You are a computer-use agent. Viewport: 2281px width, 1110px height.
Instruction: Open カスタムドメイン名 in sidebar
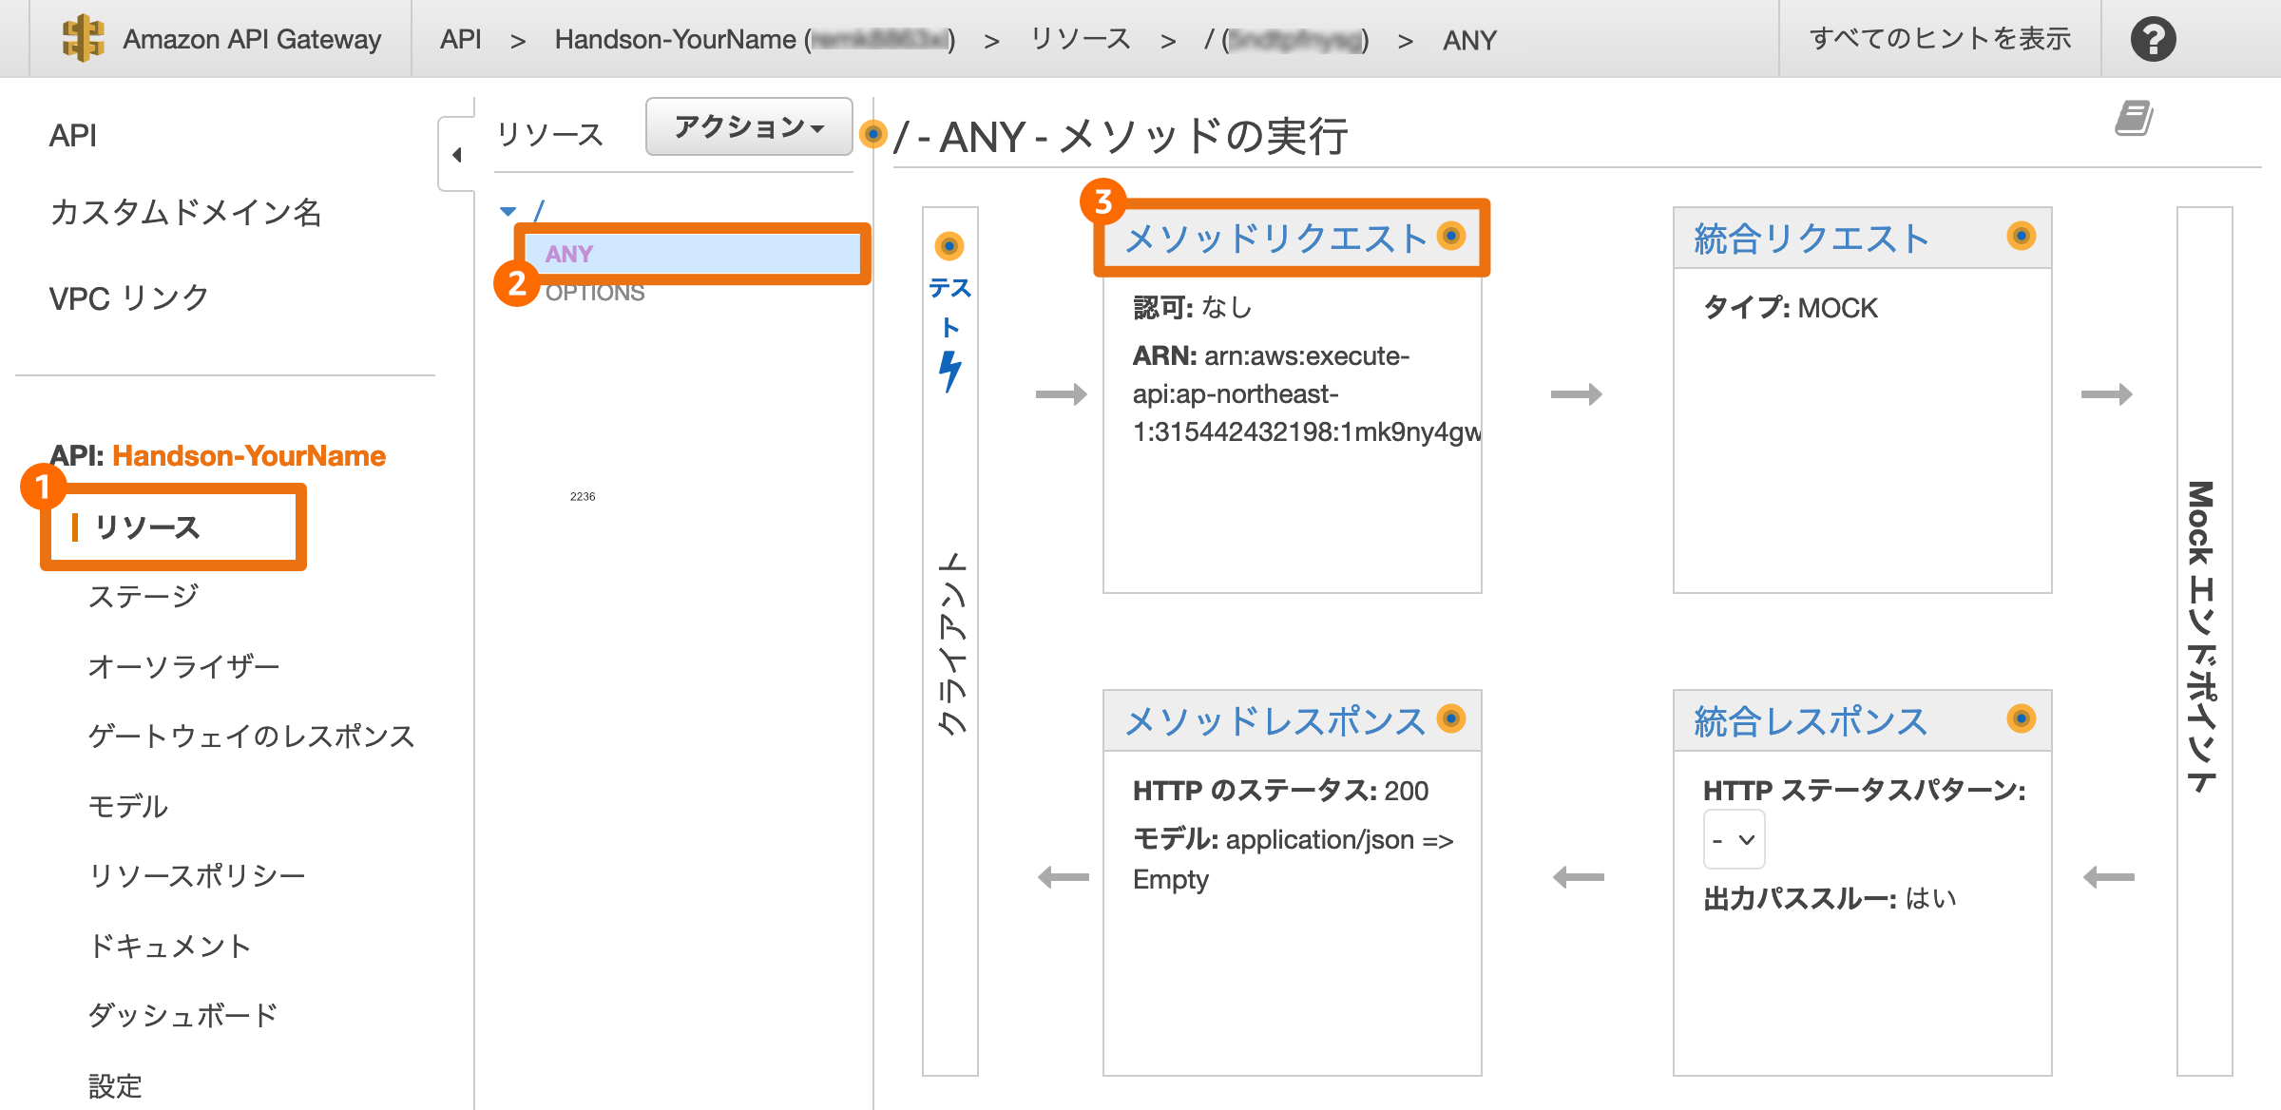coord(186,212)
